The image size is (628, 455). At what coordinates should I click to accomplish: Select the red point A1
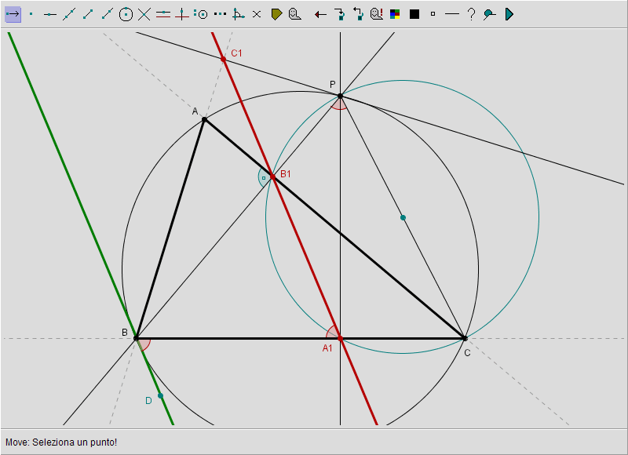[x=341, y=339]
